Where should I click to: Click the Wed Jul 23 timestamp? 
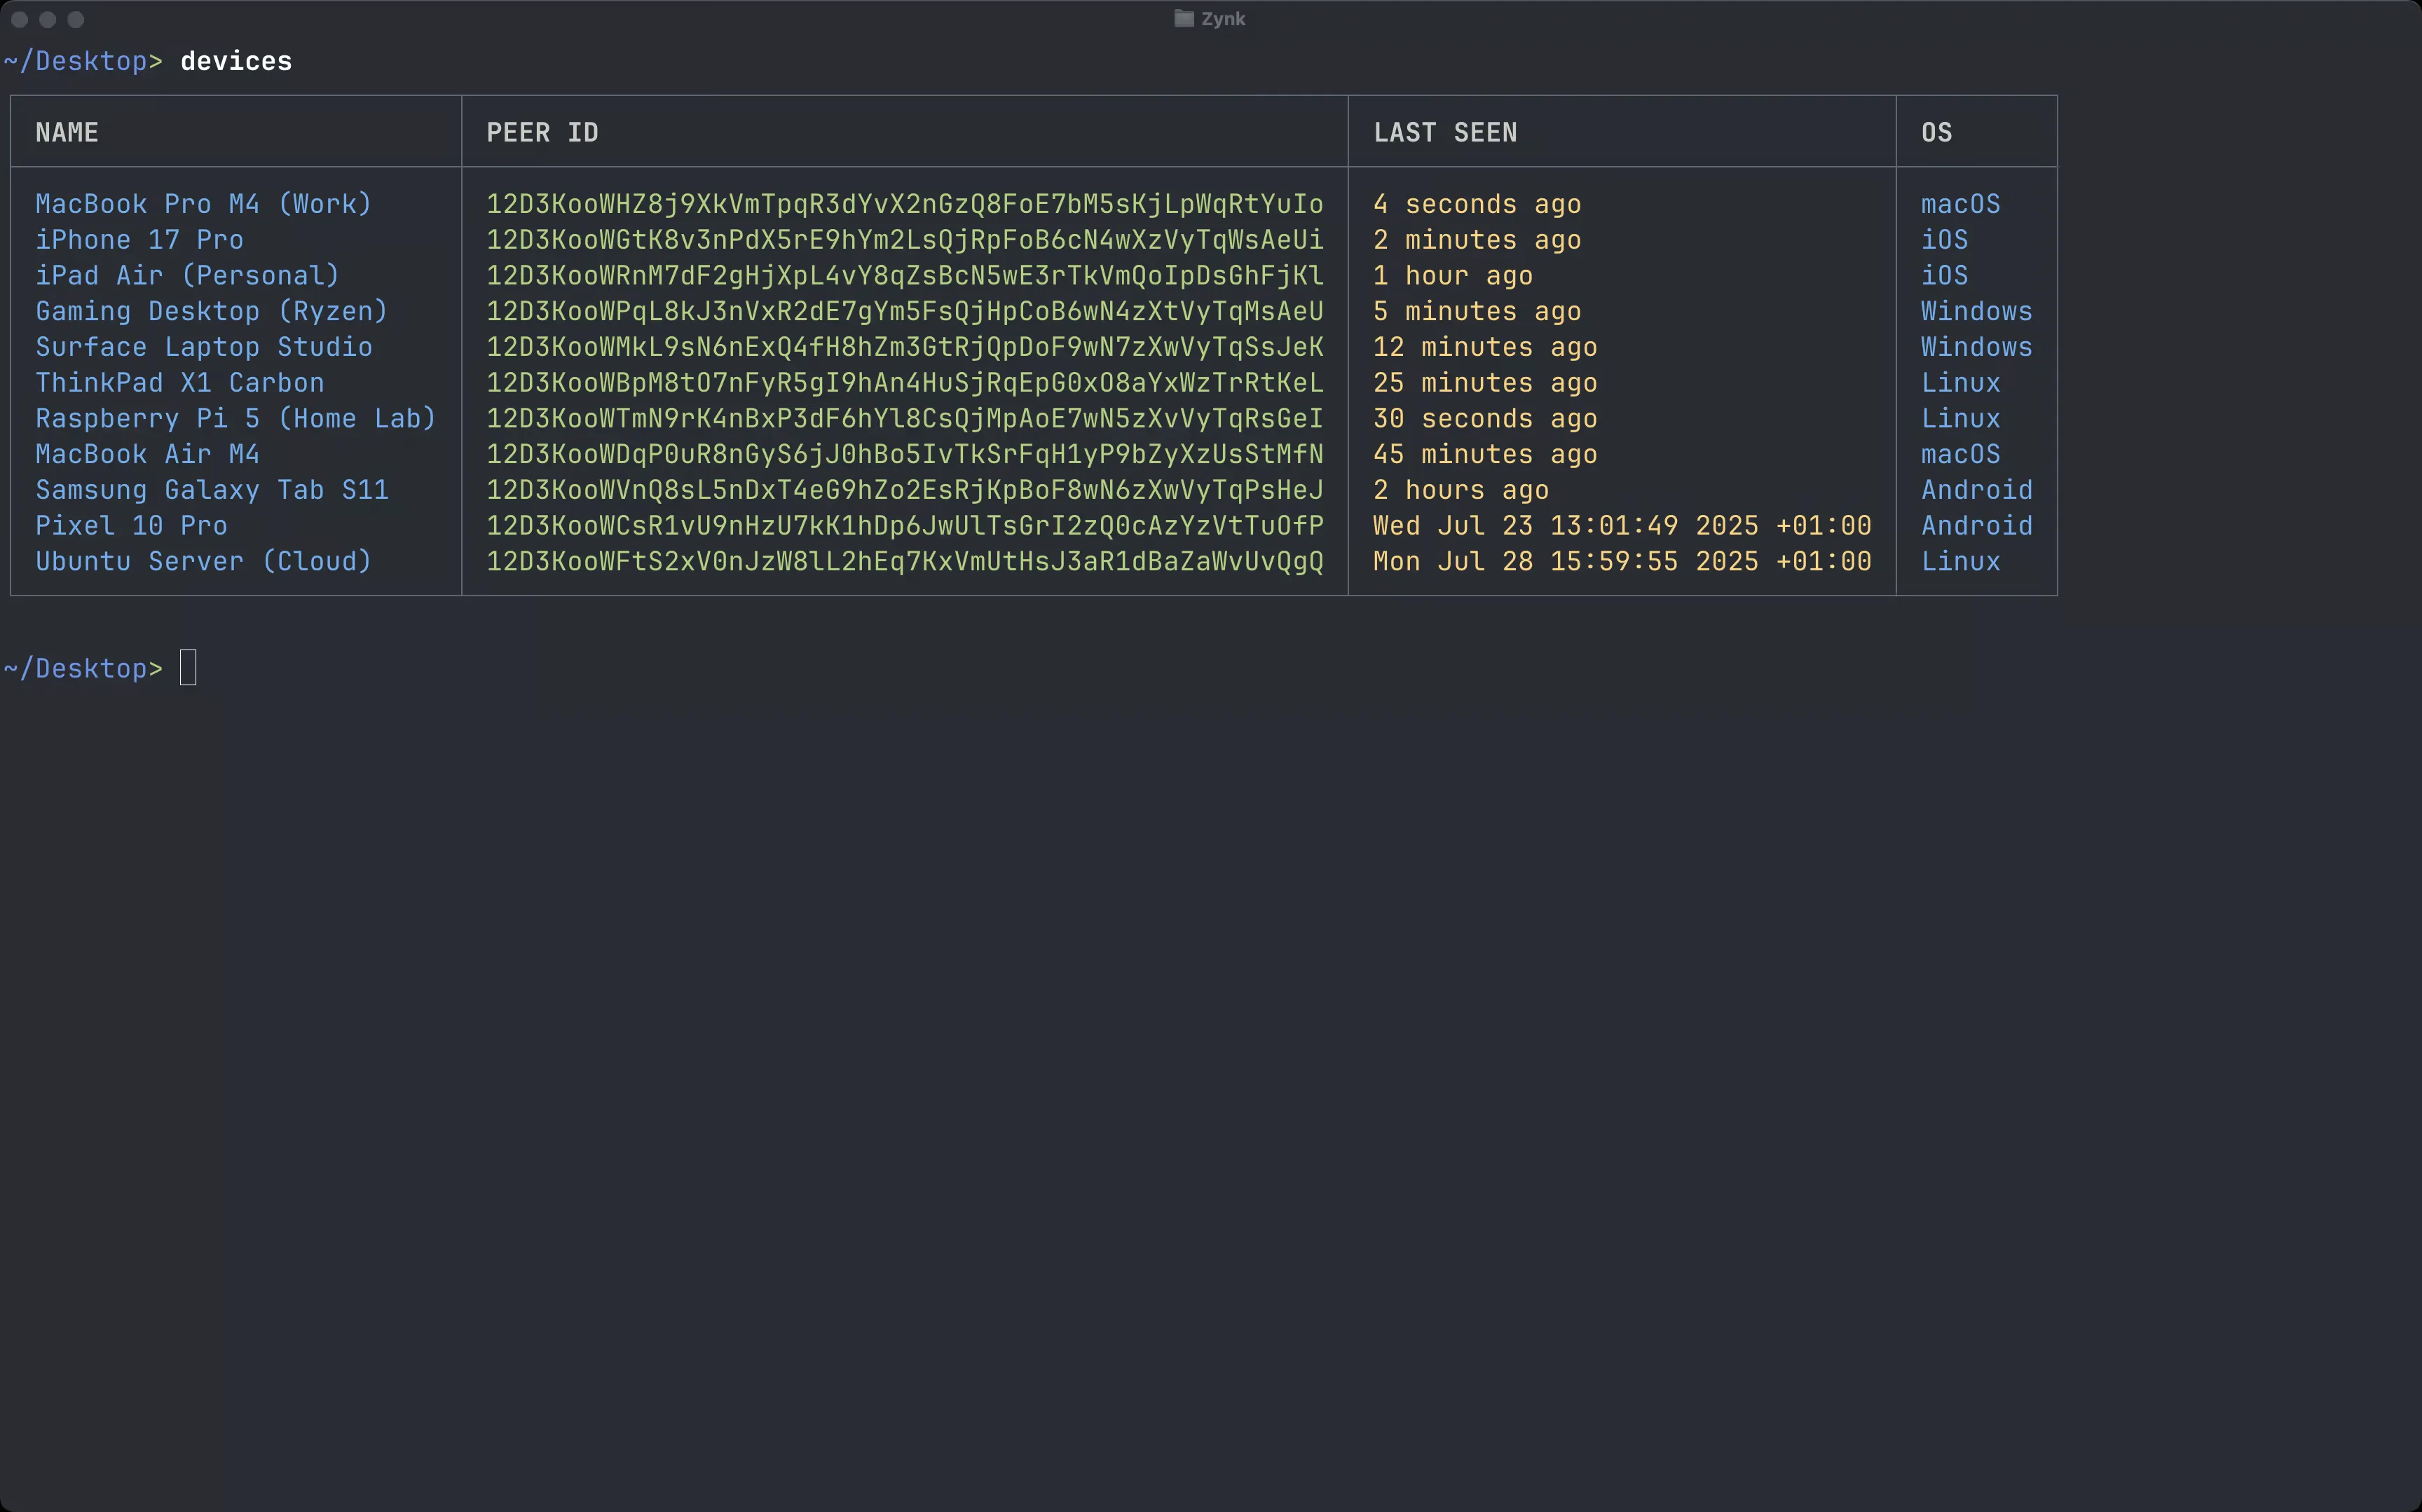coord(1621,526)
